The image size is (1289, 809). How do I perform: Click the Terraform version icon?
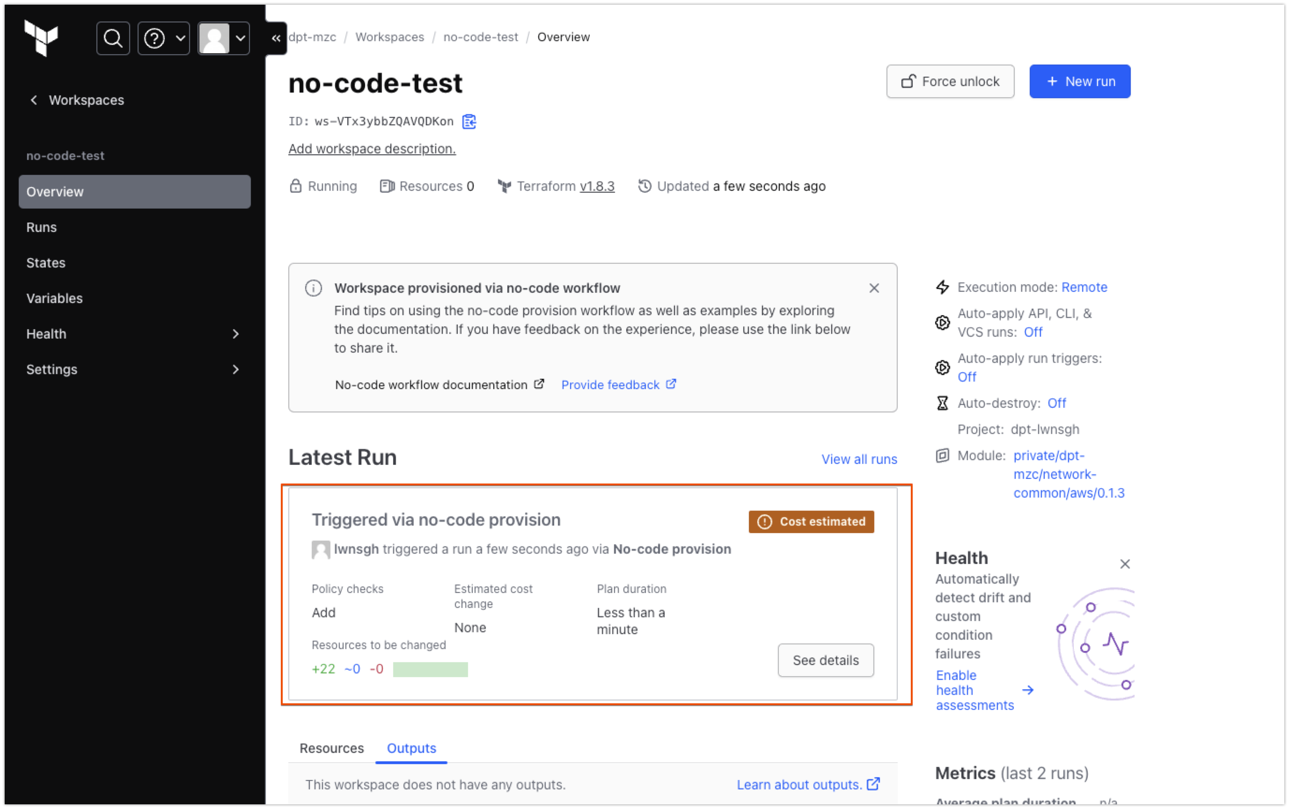point(504,186)
